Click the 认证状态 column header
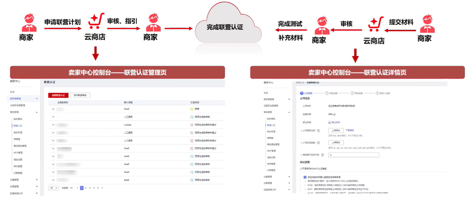The image size is (471, 208). 195,103
